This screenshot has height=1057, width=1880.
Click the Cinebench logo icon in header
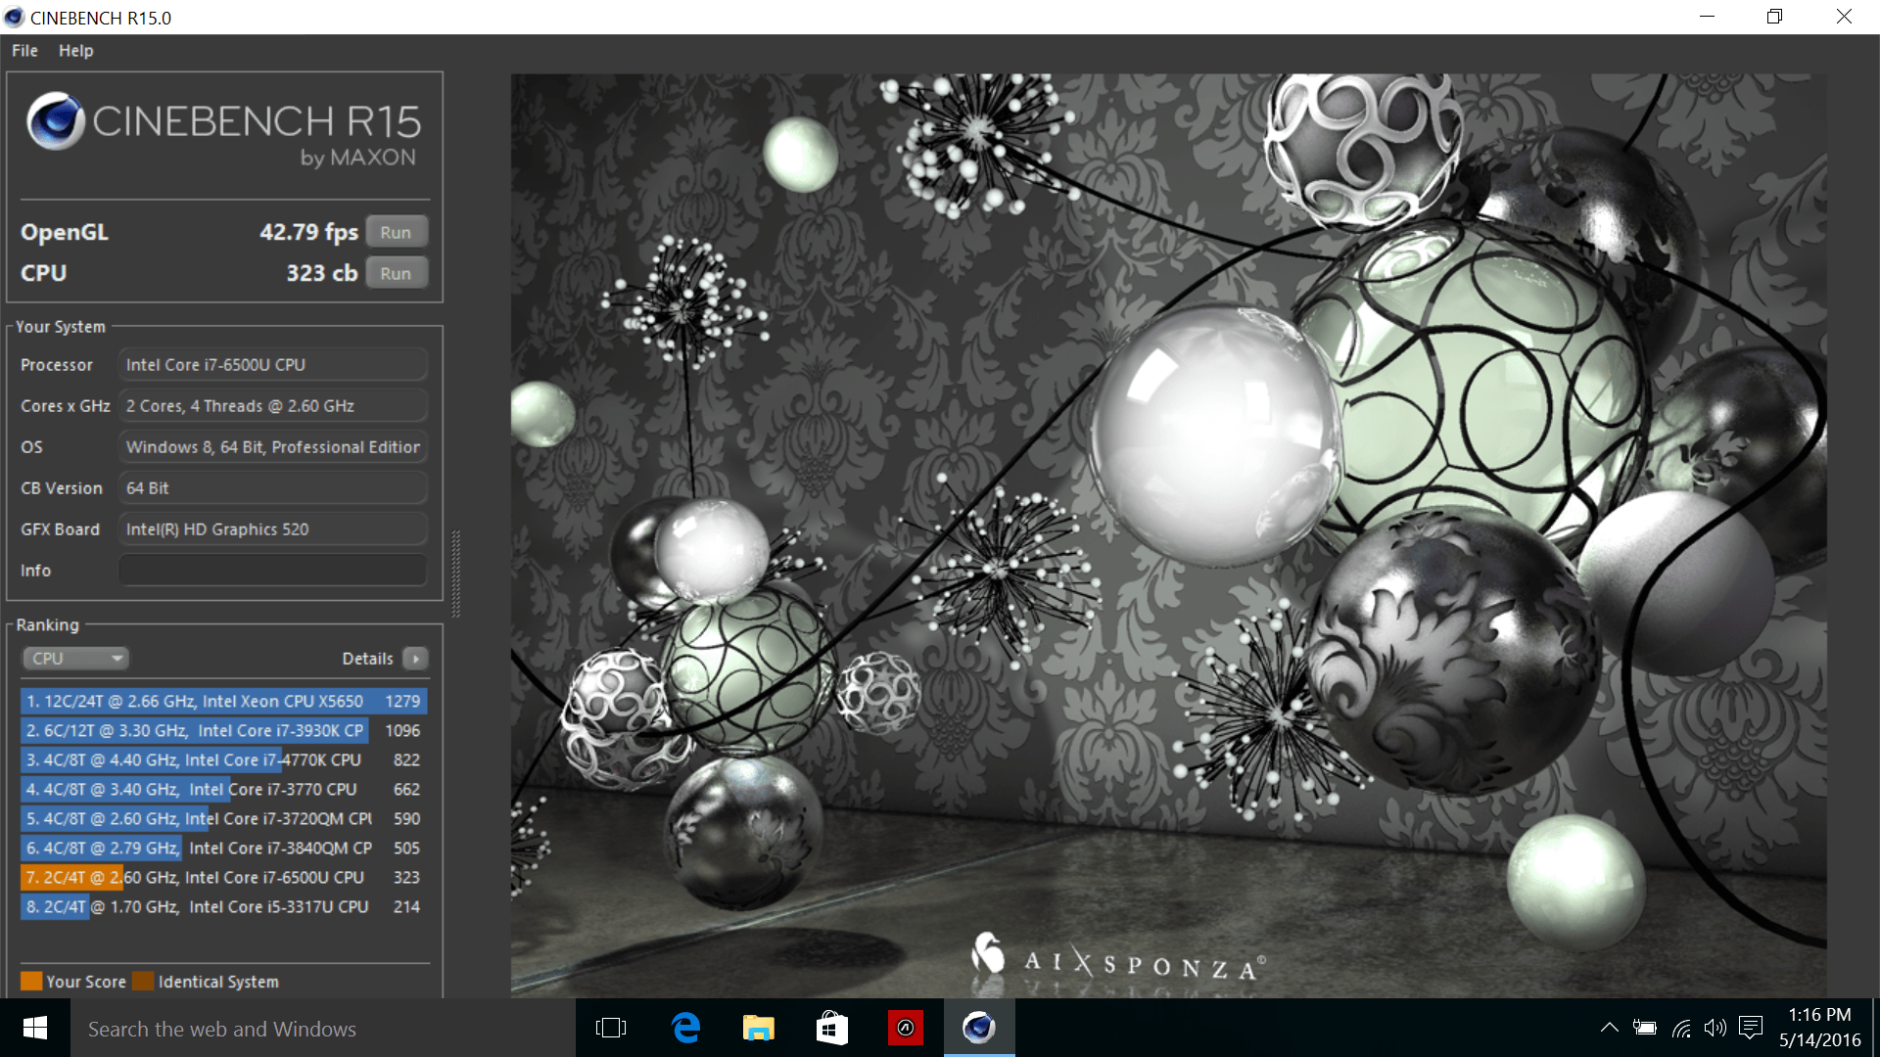coord(55,121)
